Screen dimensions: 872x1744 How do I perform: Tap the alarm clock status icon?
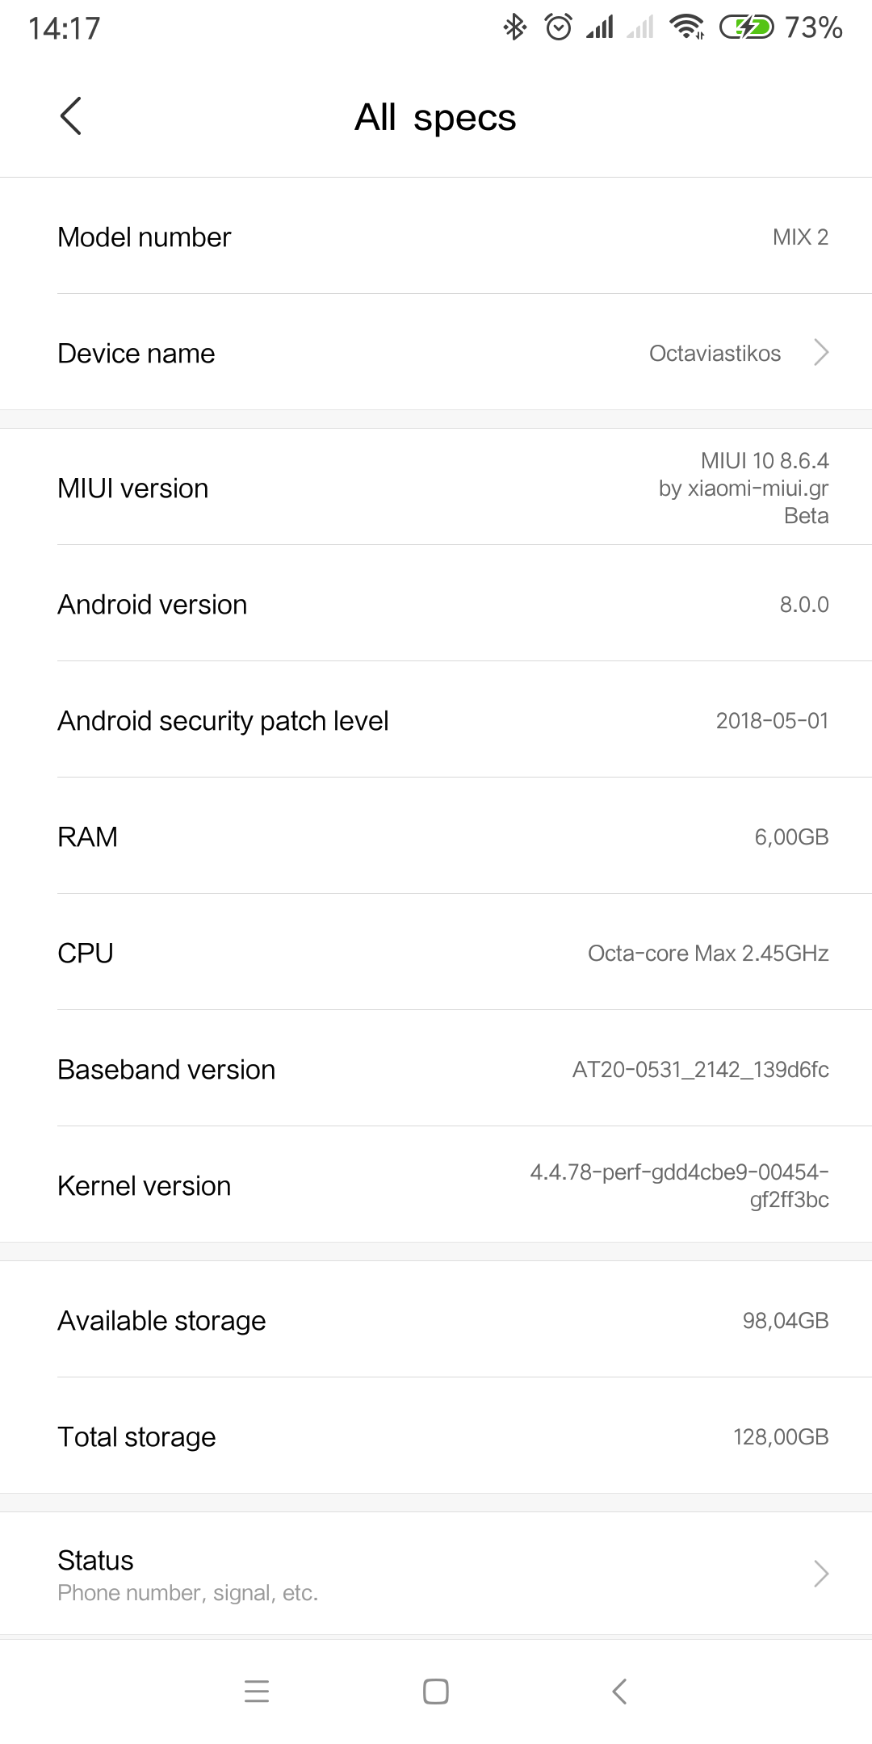pyautogui.click(x=558, y=28)
